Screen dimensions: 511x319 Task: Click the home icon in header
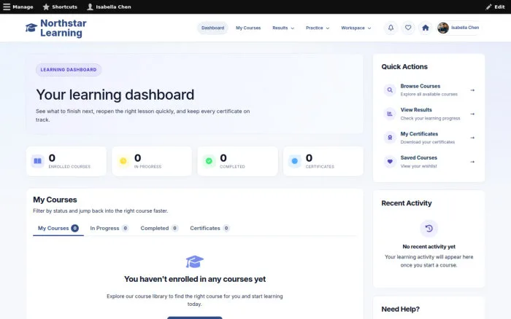(x=426, y=28)
